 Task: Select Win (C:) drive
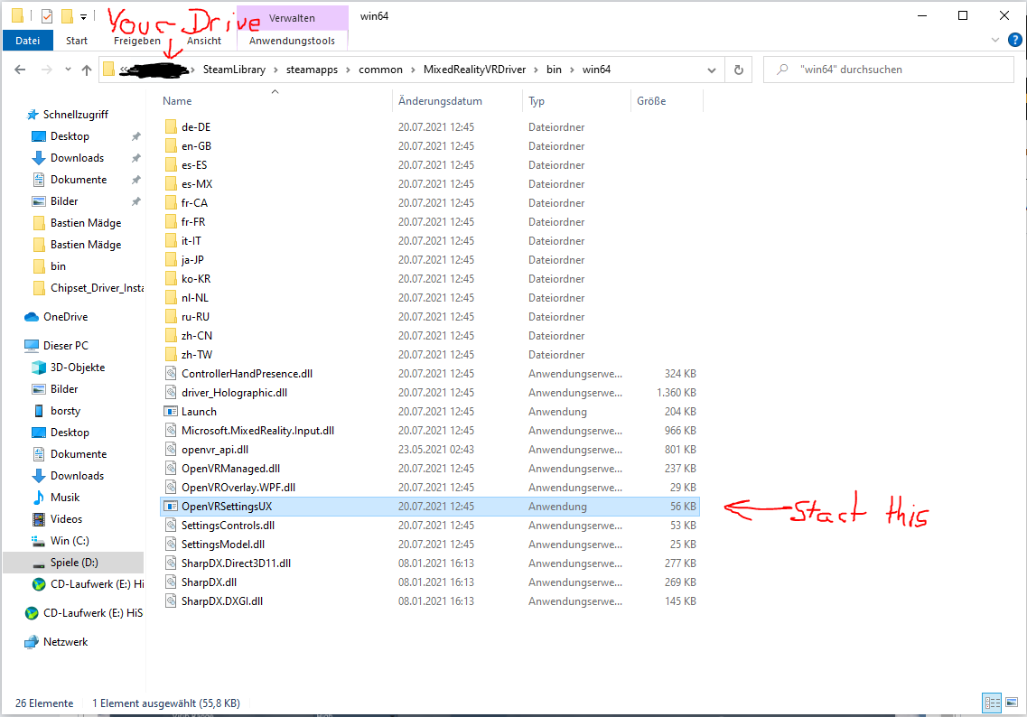tap(70, 541)
